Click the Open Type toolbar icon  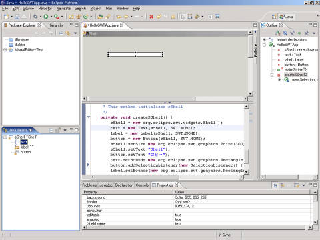(100, 17)
